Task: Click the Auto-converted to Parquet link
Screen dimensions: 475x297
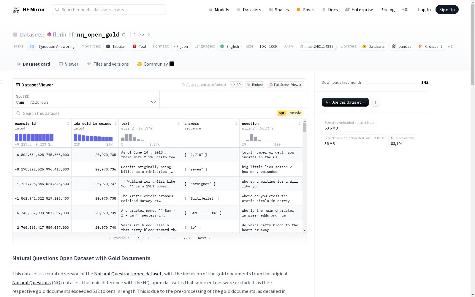Action: pyautogui.click(x=198, y=85)
